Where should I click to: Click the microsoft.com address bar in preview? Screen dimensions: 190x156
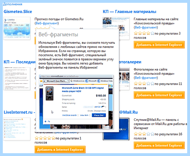[x=76, y=76]
